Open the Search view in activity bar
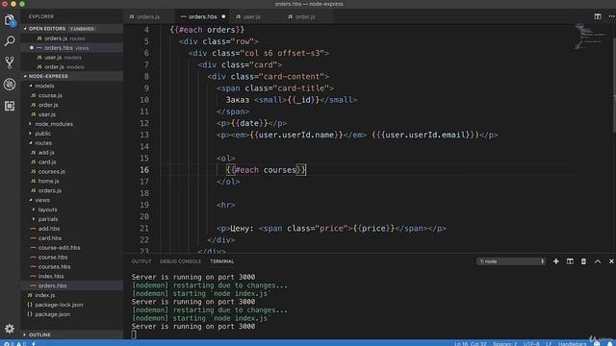This screenshot has height=346, width=616. click(x=10, y=40)
